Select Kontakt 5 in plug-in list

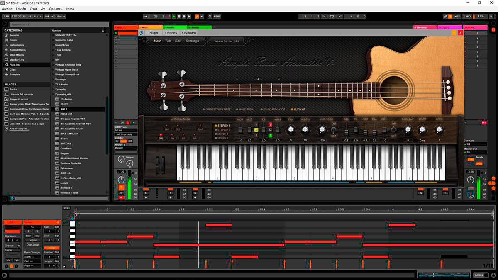tap(66, 188)
